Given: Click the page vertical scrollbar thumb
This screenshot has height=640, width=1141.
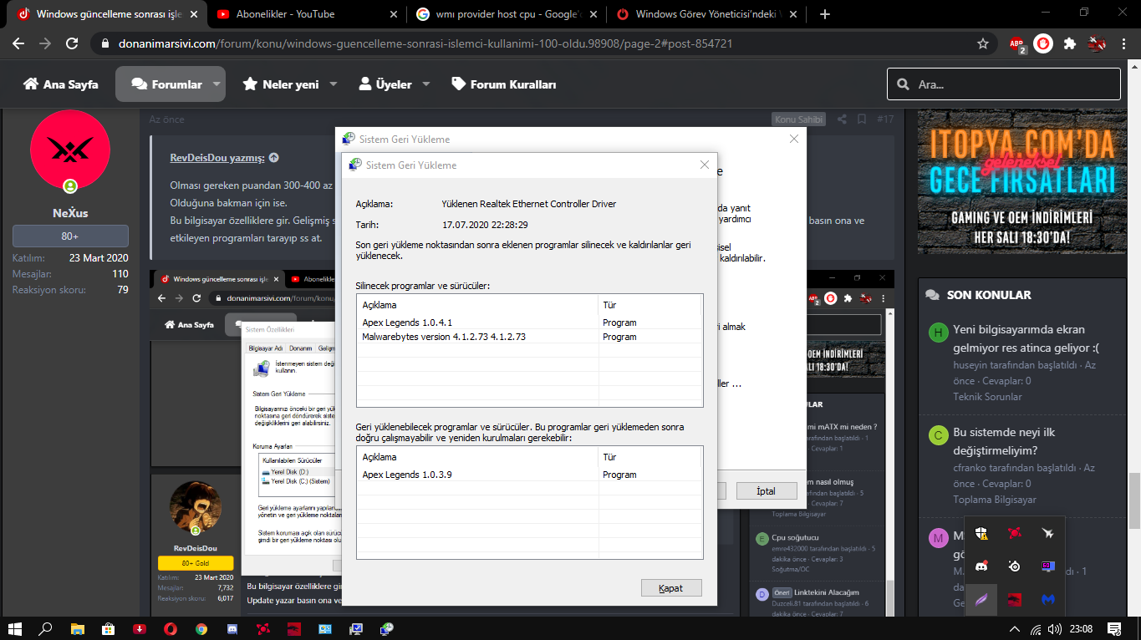Looking at the screenshot, I should point(1133,500).
